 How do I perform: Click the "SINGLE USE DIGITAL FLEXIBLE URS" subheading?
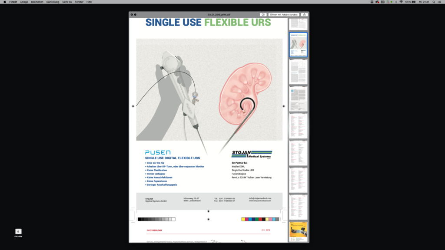point(173,158)
